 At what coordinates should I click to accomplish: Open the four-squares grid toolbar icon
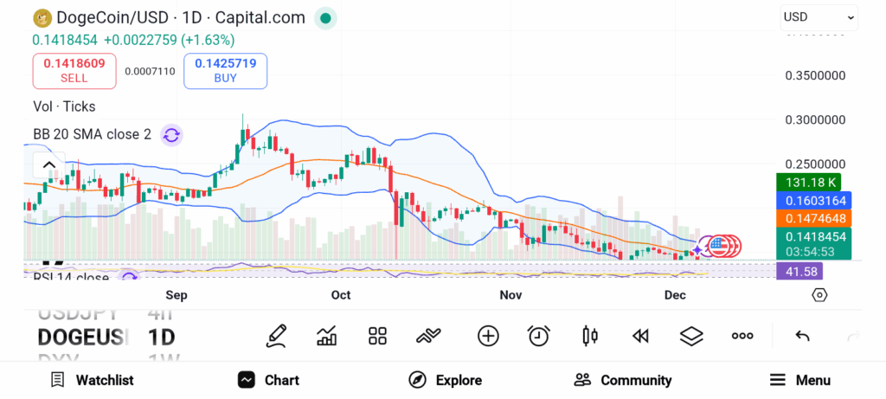point(377,336)
